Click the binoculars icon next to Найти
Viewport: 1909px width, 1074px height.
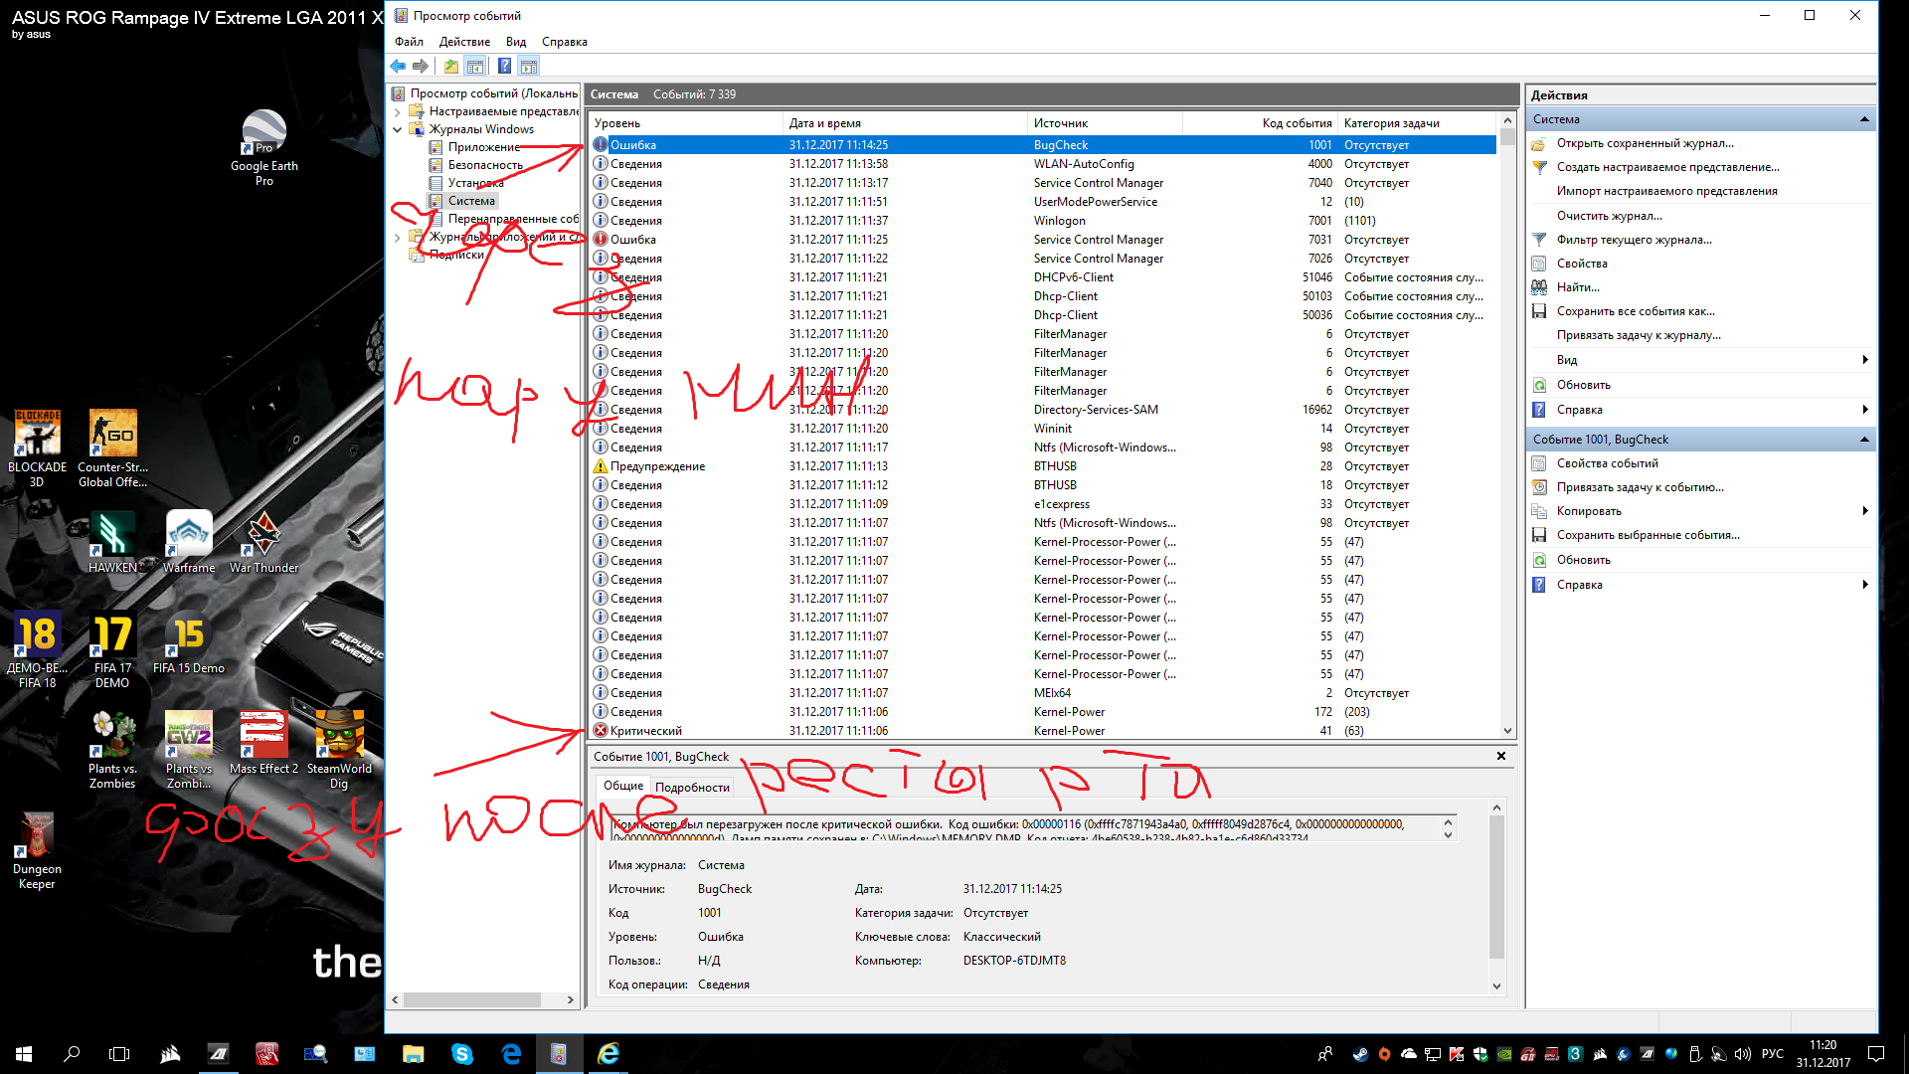[1539, 287]
